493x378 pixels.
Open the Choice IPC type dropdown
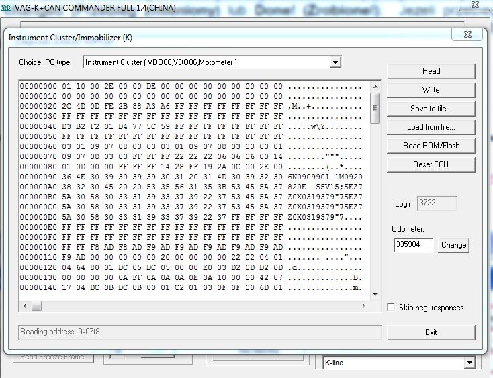point(335,62)
